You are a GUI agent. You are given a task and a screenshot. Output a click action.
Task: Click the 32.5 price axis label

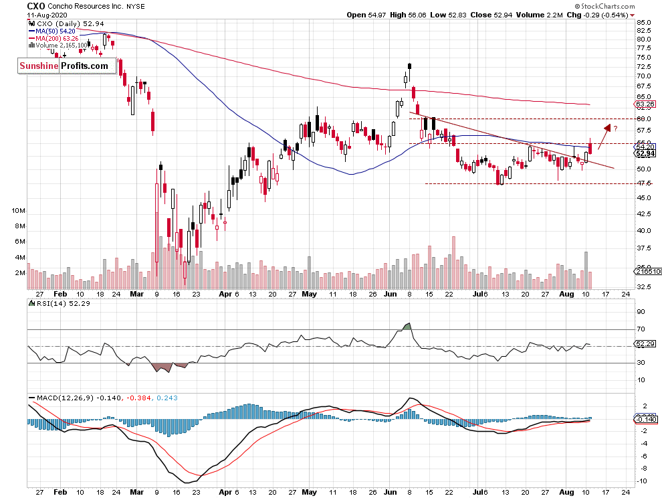click(644, 286)
